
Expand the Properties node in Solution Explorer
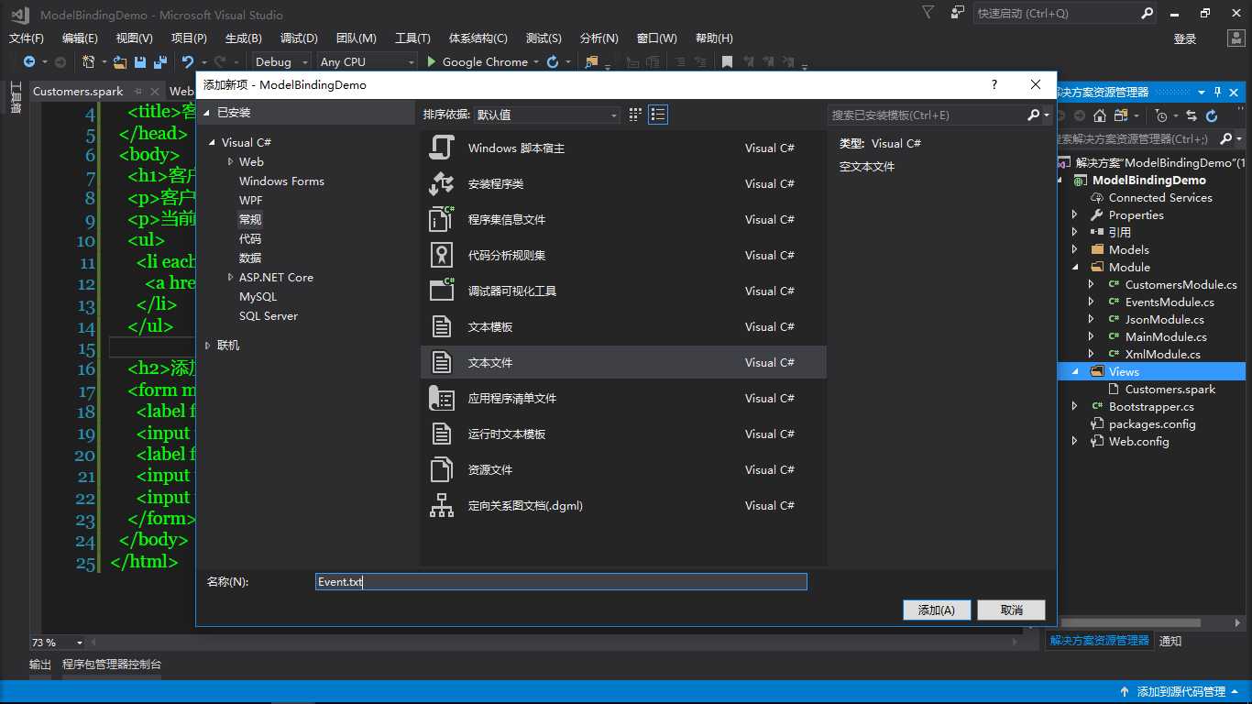click(1075, 214)
